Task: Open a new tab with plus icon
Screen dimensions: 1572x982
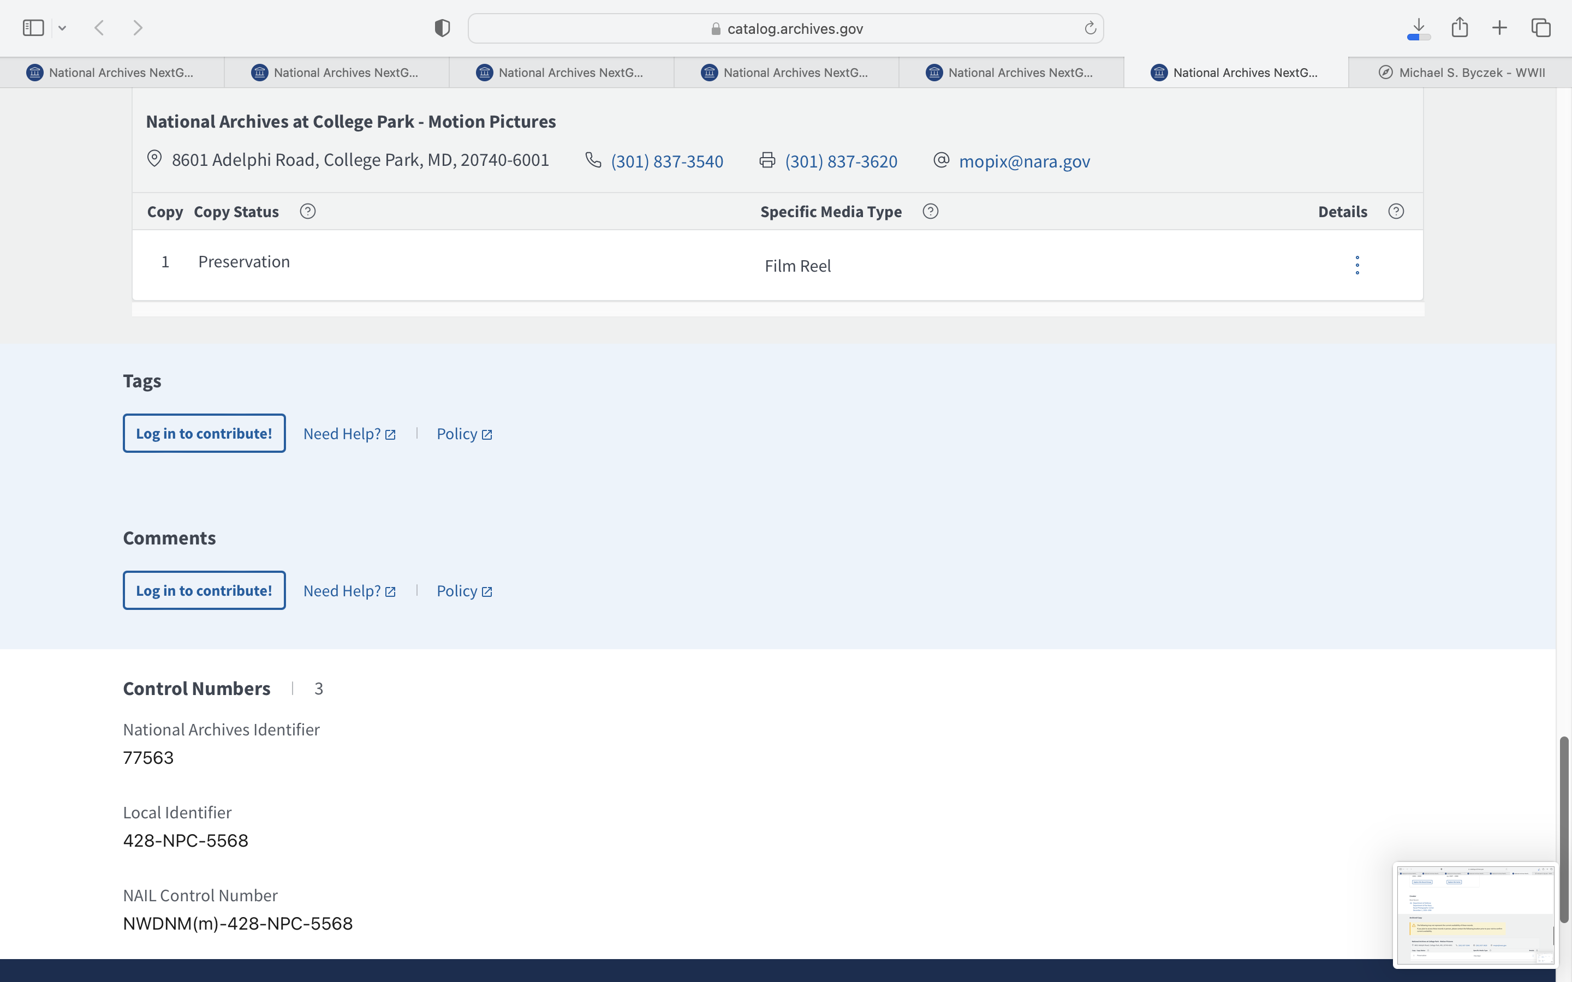Action: pyautogui.click(x=1499, y=28)
